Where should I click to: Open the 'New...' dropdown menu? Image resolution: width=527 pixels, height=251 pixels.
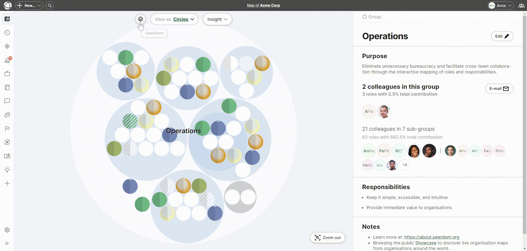coord(29,5)
